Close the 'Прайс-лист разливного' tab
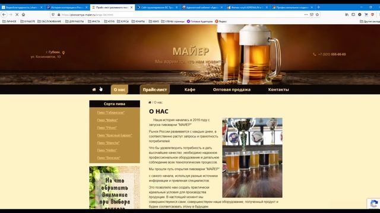This screenshot has height=213, width=380. (132, 8)
